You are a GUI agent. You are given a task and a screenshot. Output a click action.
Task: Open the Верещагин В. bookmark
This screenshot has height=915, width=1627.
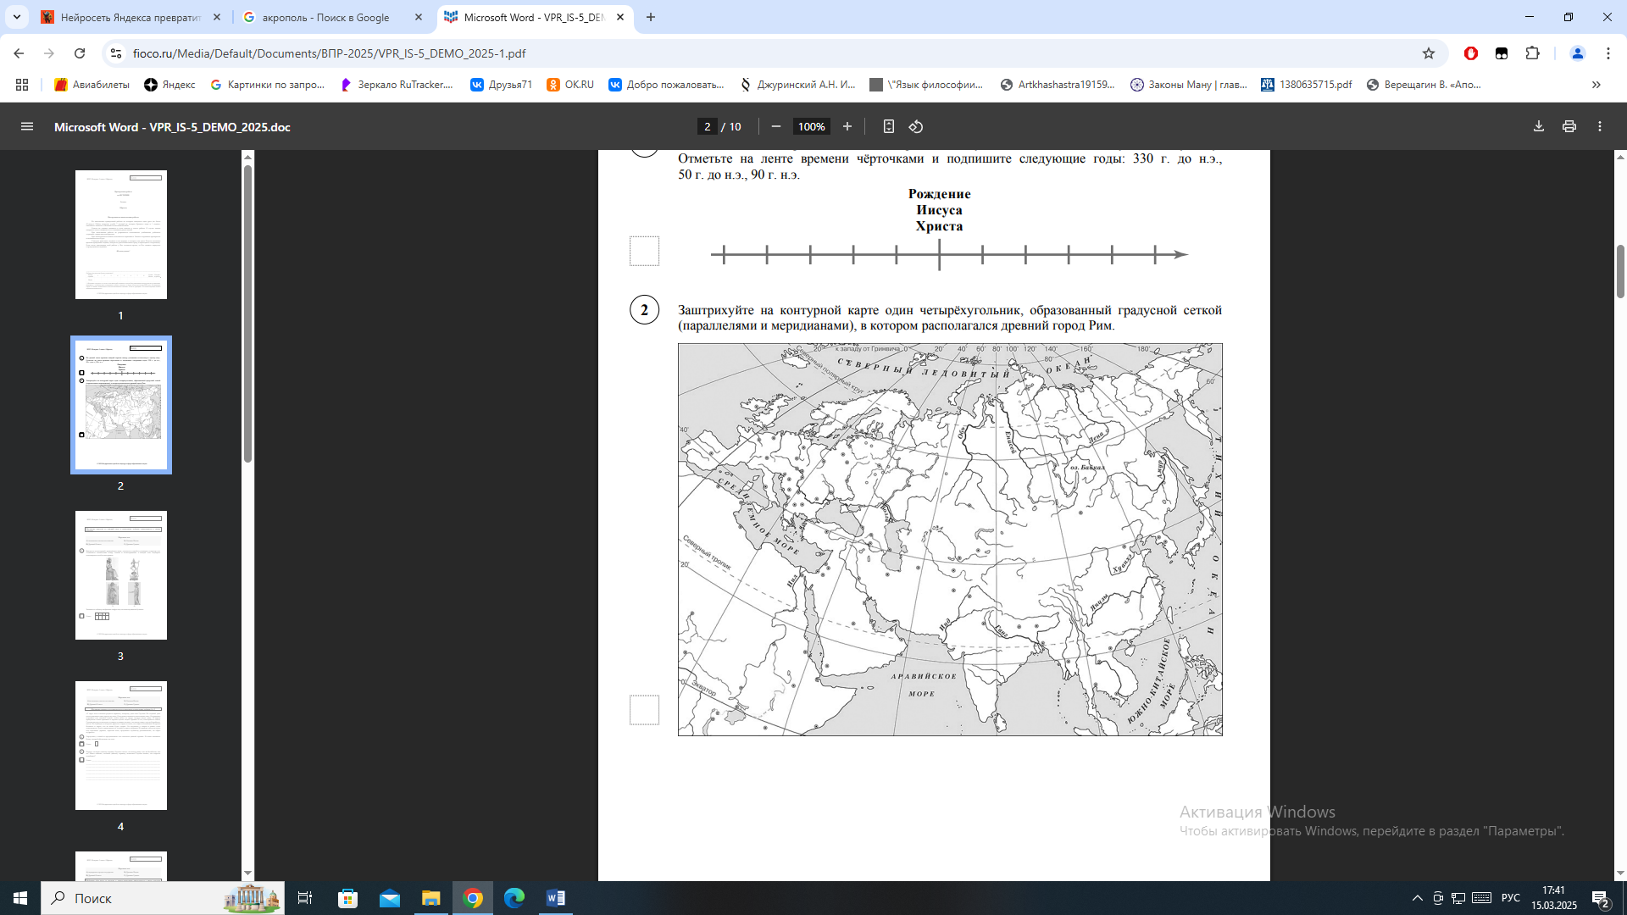tap(1424, 85)
